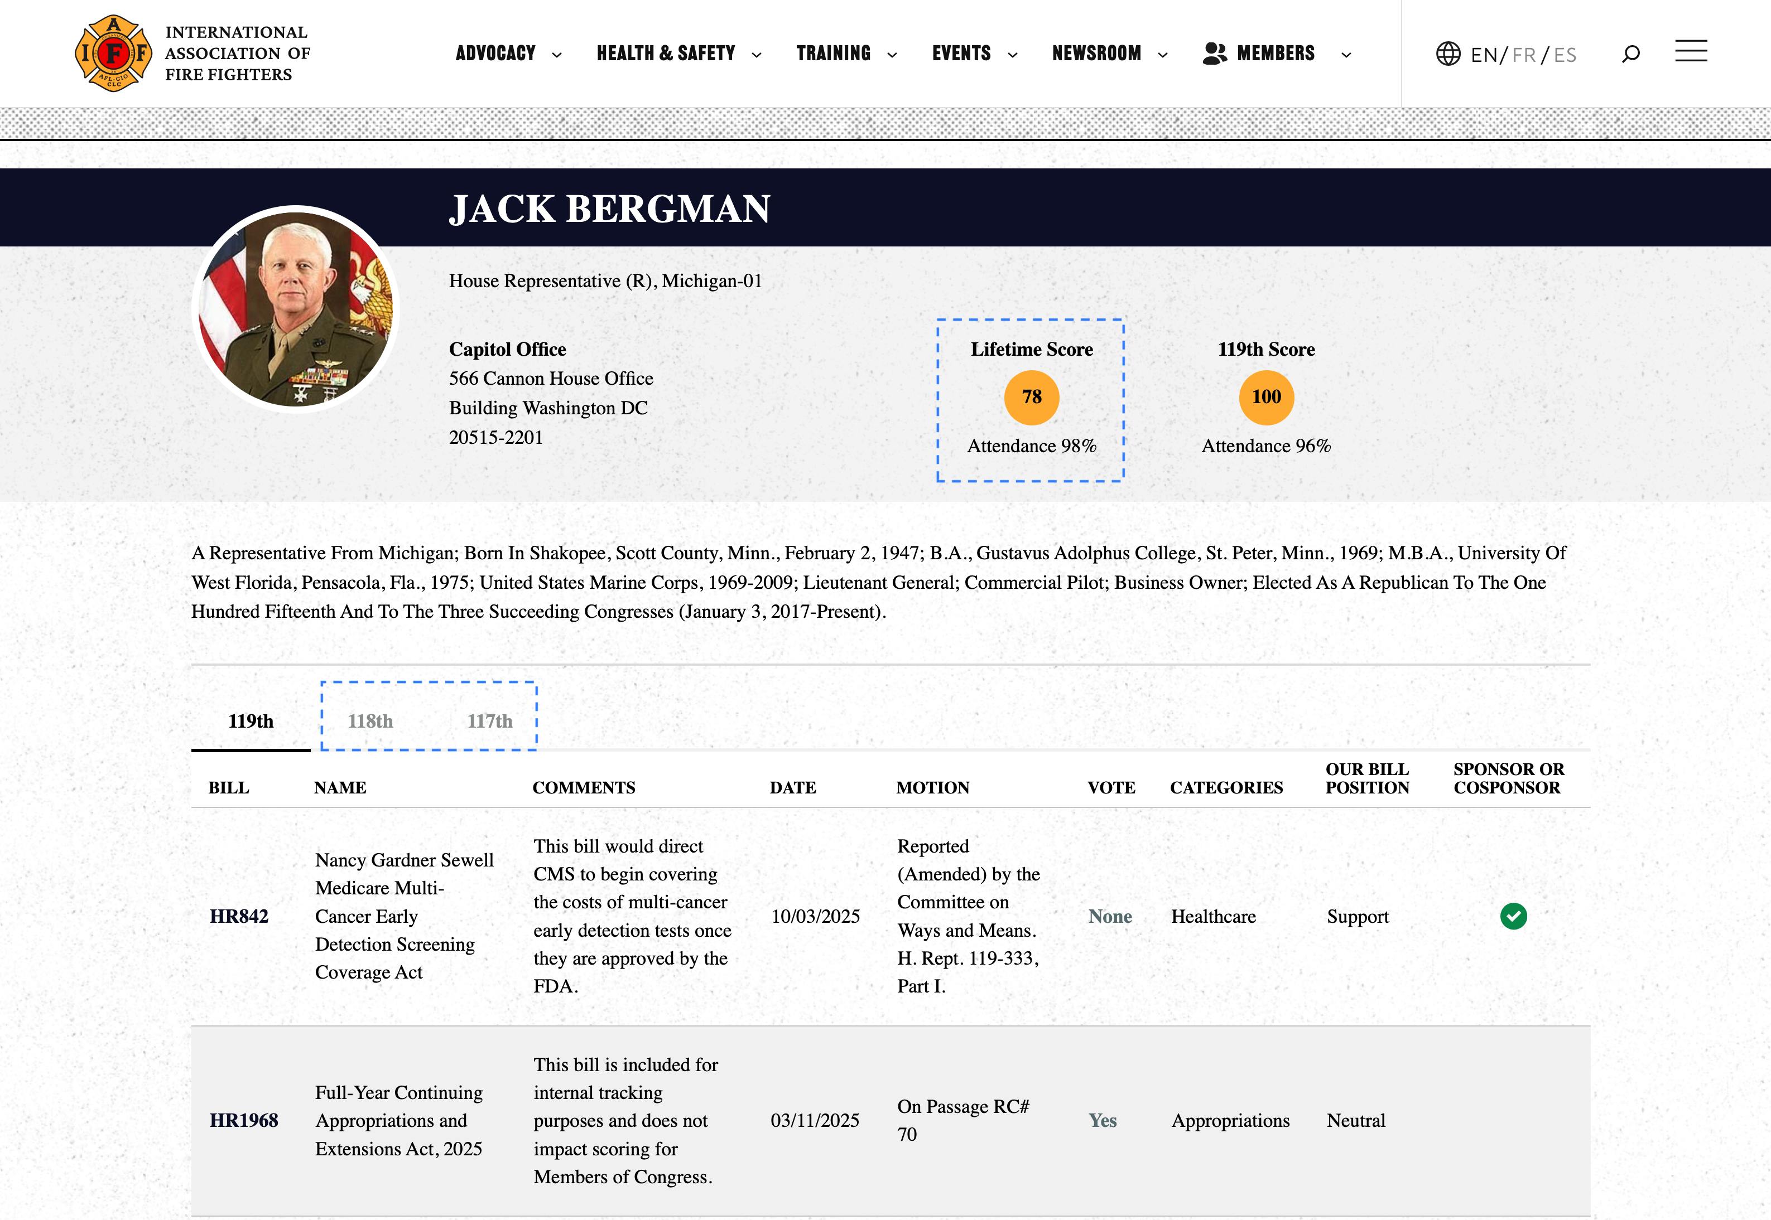This screenshot has height=1220, width=1771.
Task: Click the green cosponsor checkmark icon
Action: coord(1513,916)
